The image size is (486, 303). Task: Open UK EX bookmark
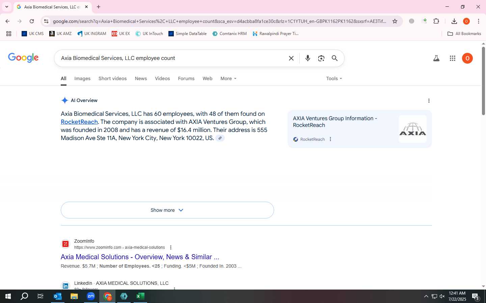click(121, 34)
